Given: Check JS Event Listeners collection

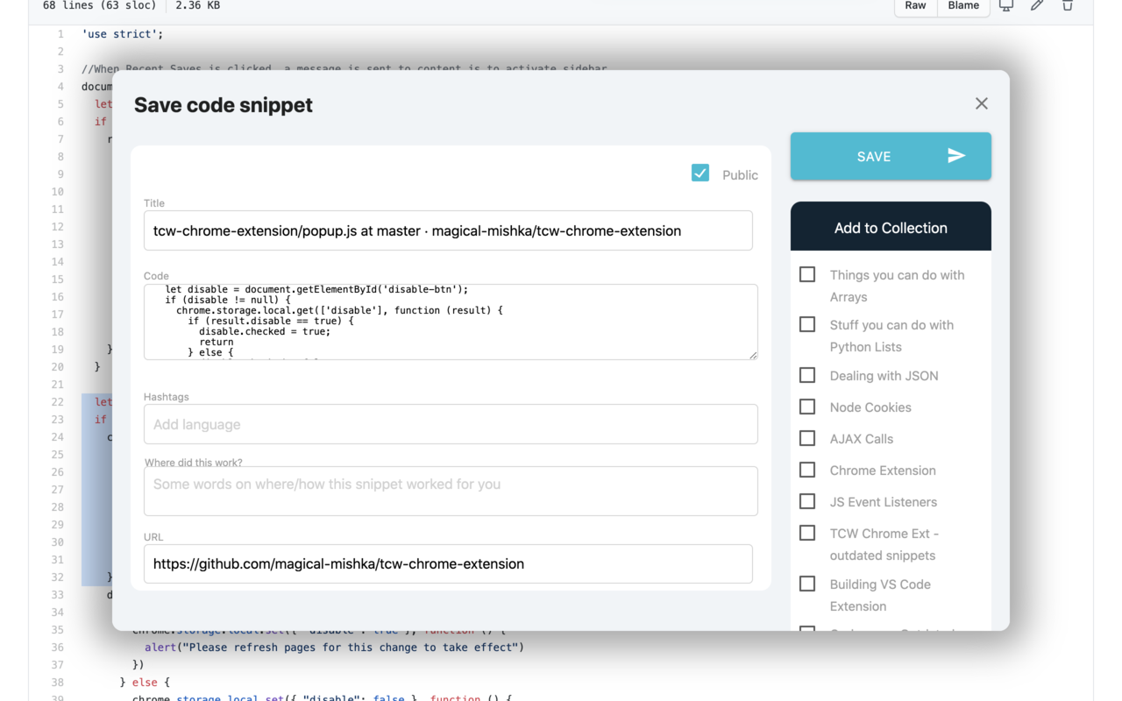Looking at the screenshot, I should click(807, 501).
